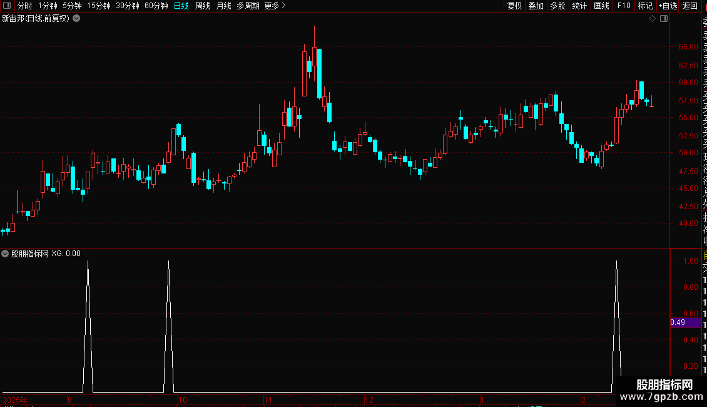Click the 40.00 price axis label
Viewport: 707px width, 407px height.
pyautogui.click(x=688, y=223)
